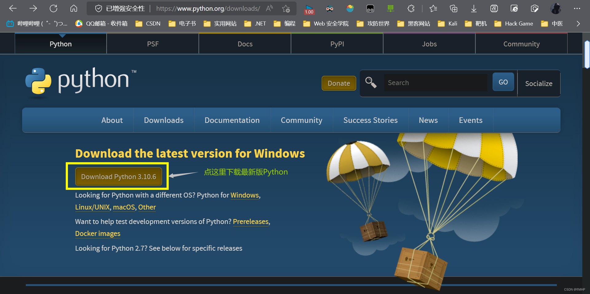Screen dimensions: 590x294
Task: Click the browser home icon
Action: coord(74,9)
